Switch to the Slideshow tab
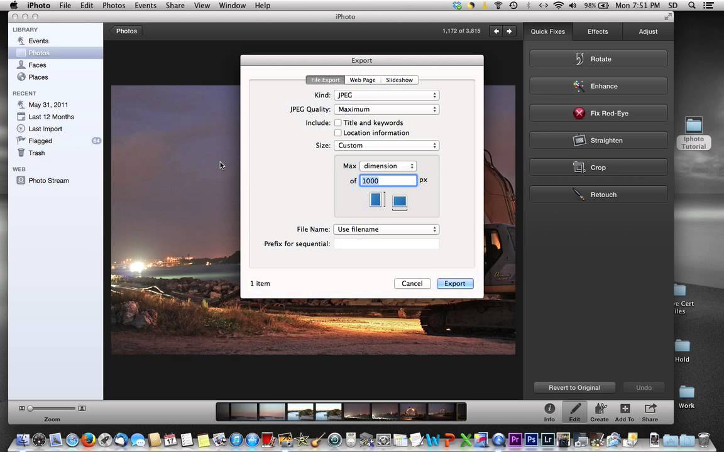 [x=400, y=80]
